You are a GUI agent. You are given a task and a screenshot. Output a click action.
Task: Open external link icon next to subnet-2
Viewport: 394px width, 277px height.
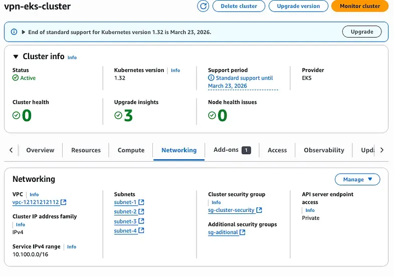pos(141,212)
